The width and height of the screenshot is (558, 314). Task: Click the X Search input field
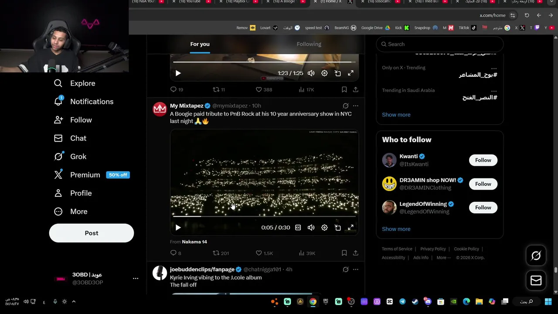[440, 44]
